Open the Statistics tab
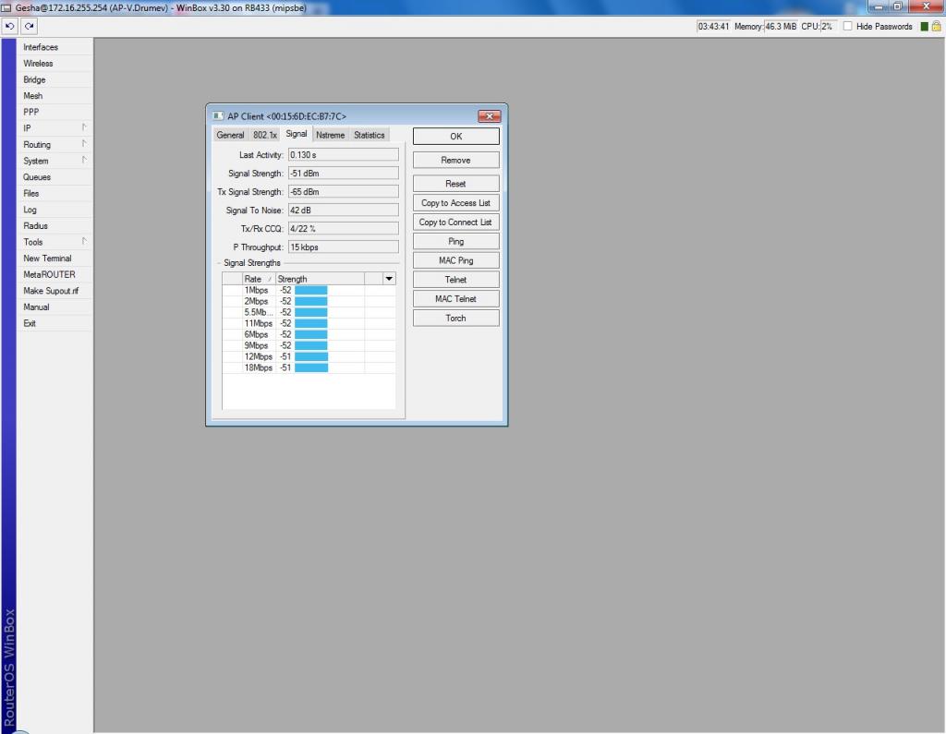 tap(369, 135)
